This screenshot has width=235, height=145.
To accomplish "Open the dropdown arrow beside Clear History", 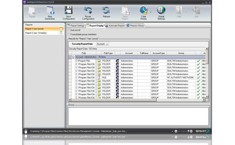I will (x=151, y=12).
